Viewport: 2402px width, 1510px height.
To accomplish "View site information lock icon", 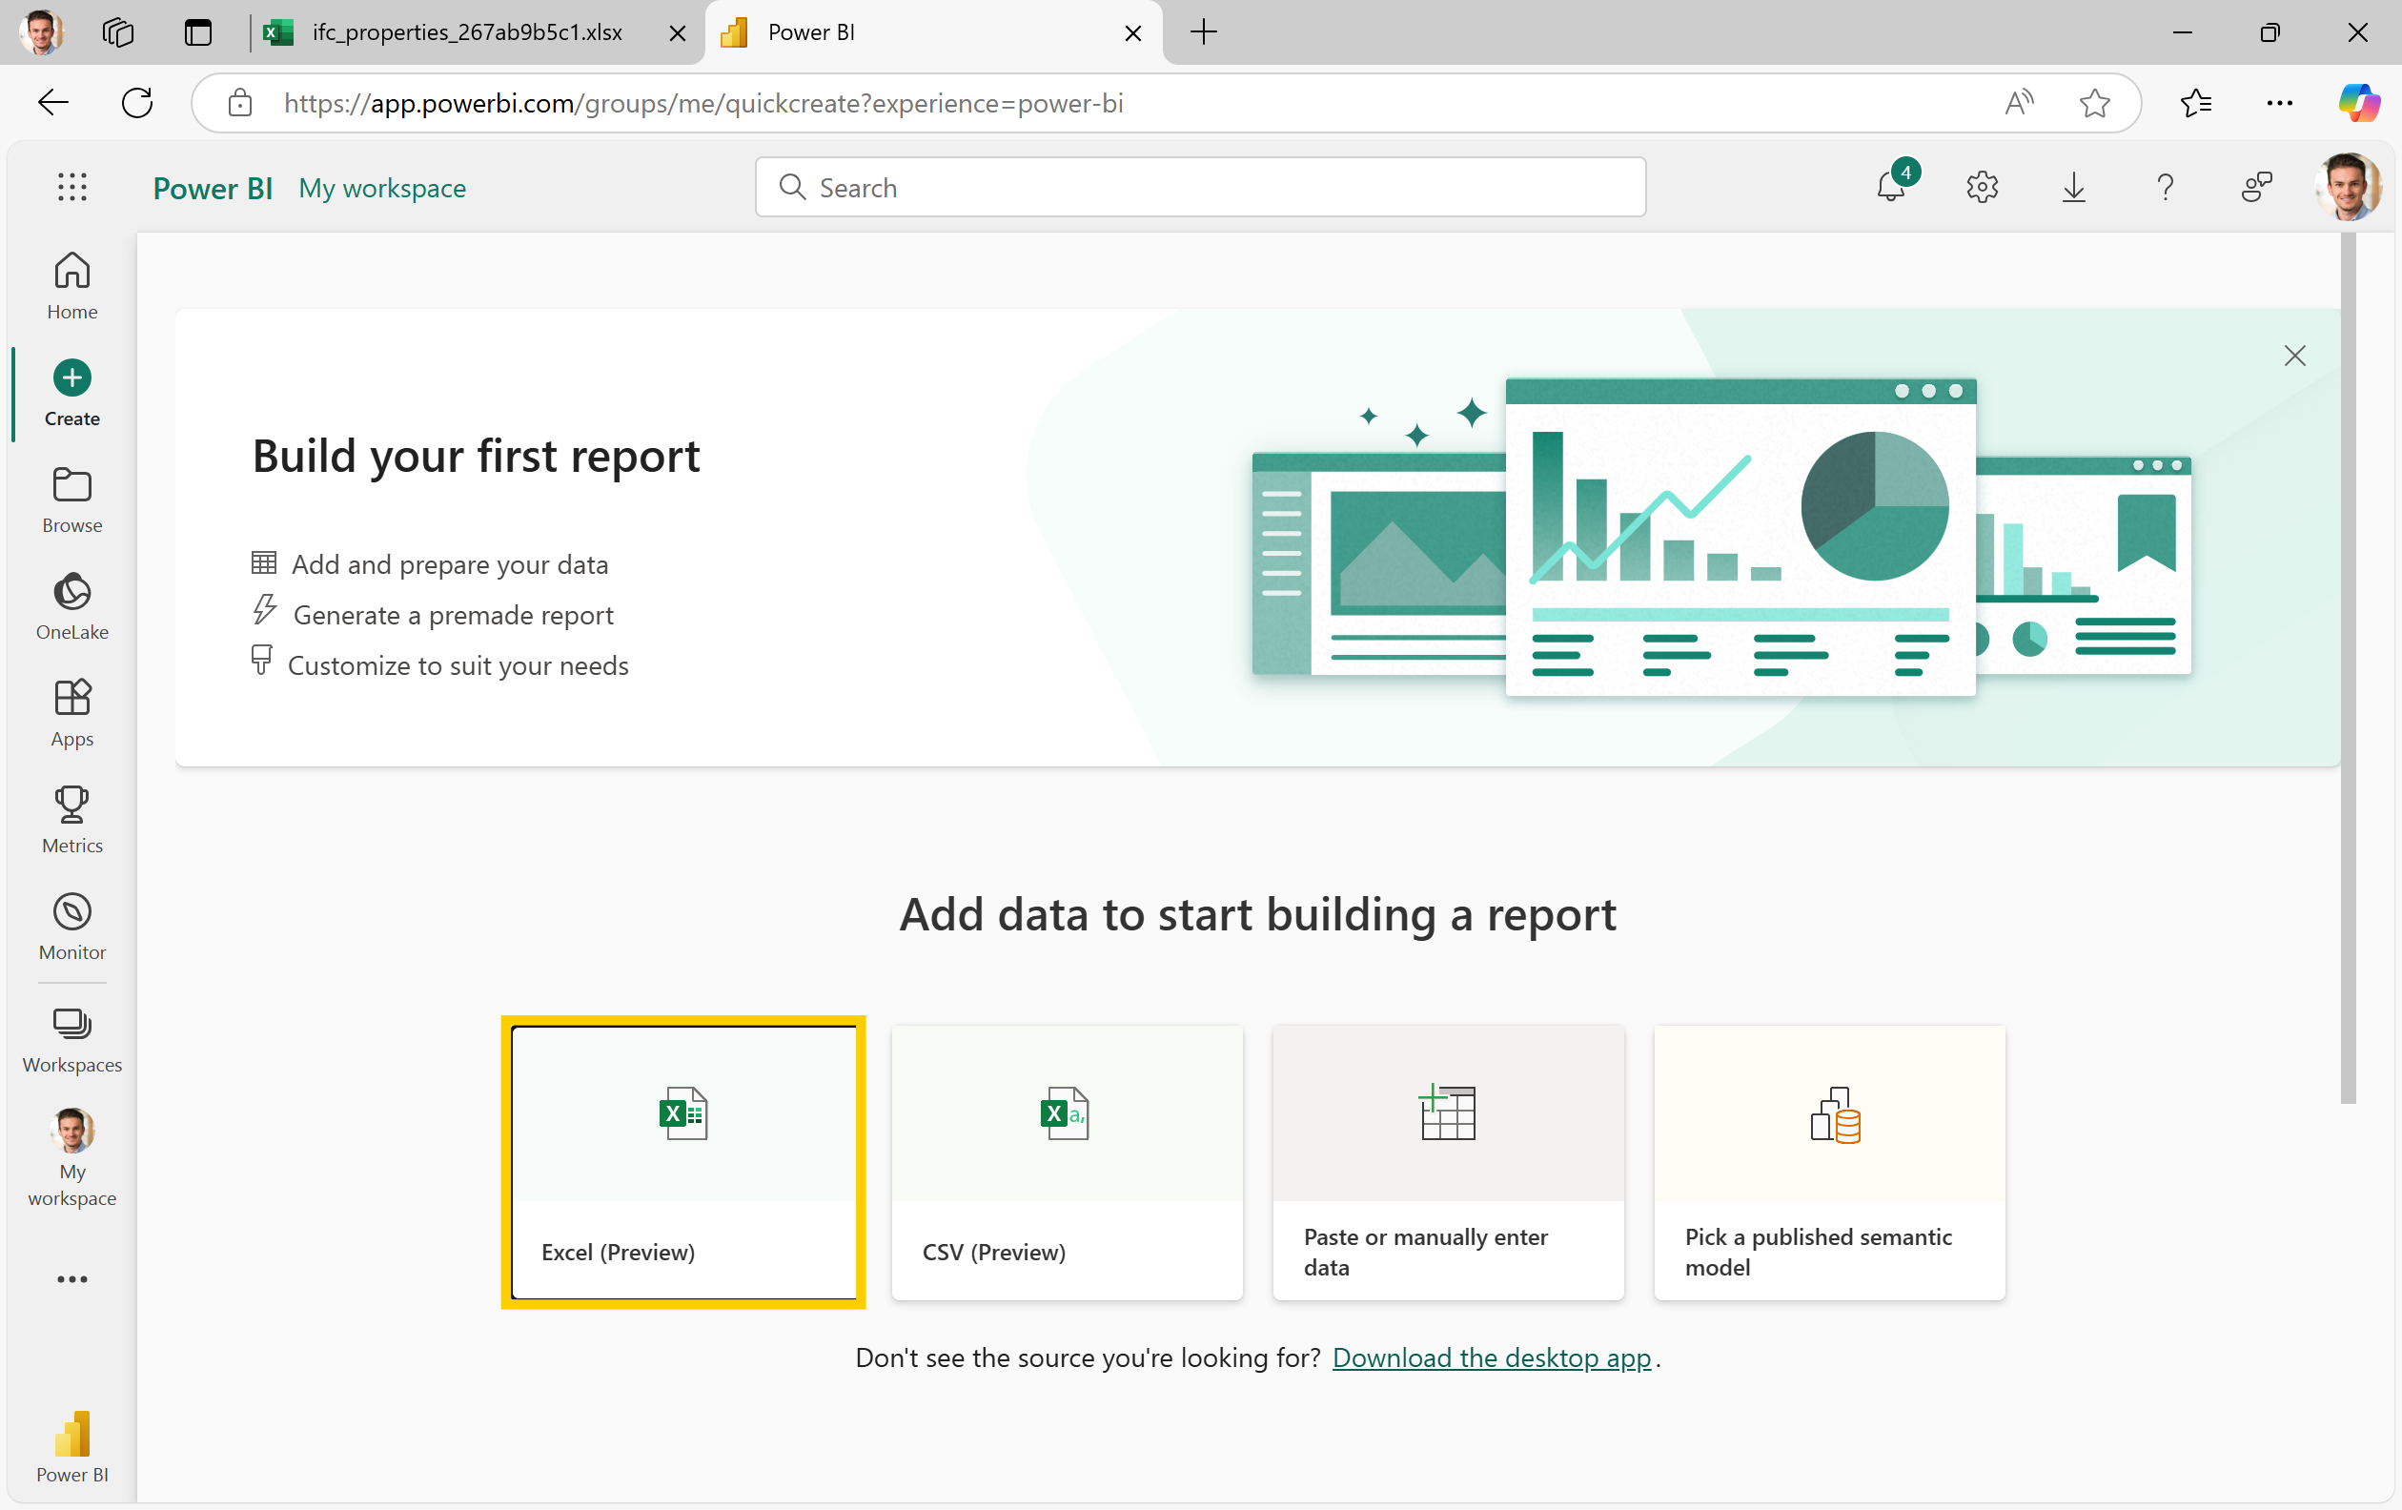I will click(x=239, y=103).
